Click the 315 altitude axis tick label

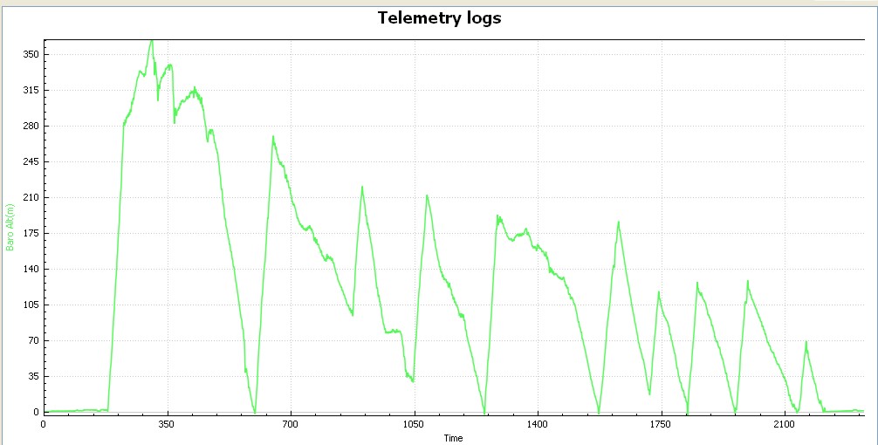click(x=29, y=90)
